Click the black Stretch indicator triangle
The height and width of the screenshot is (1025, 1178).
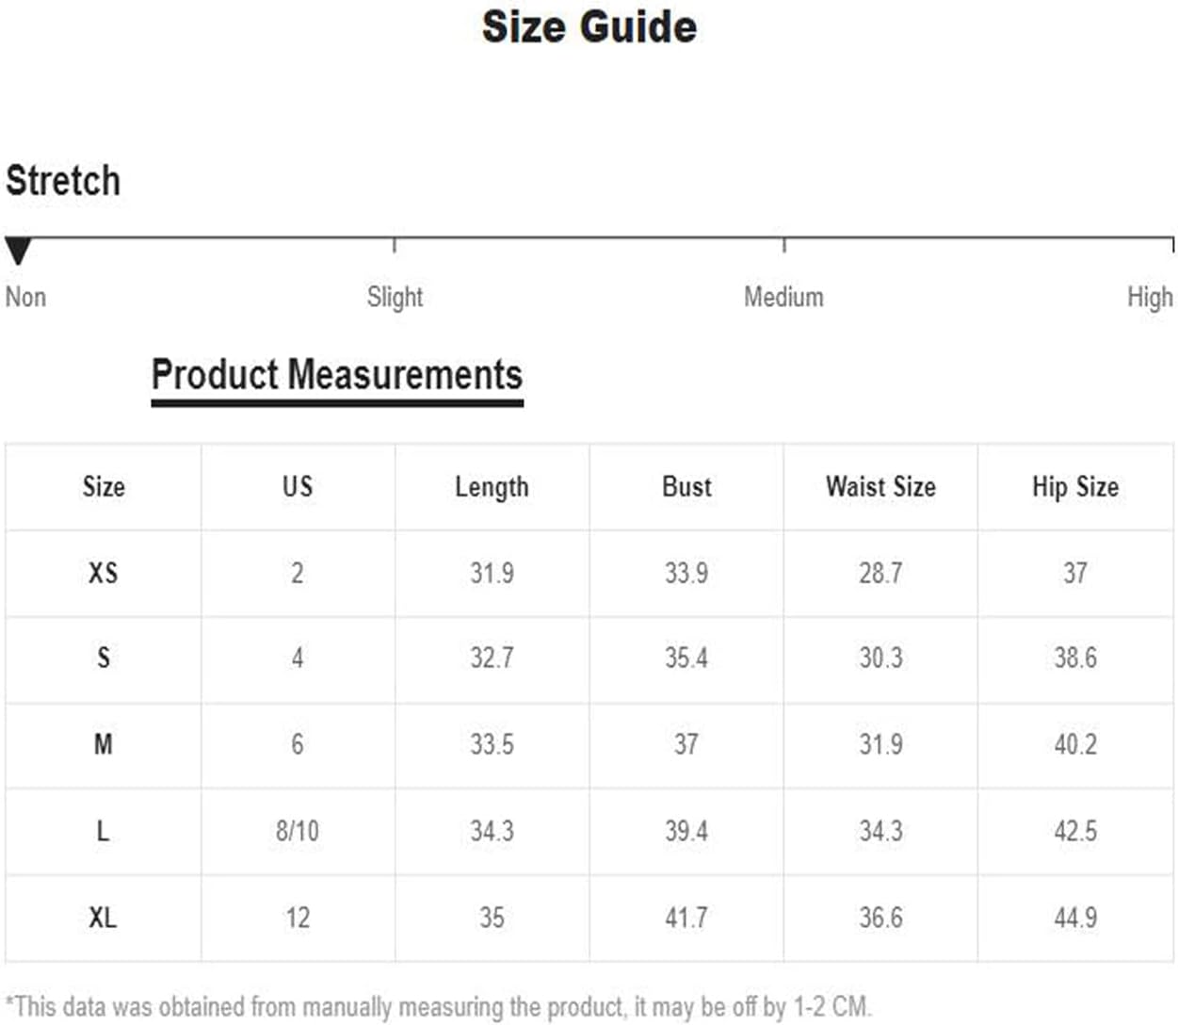[18, 252]
